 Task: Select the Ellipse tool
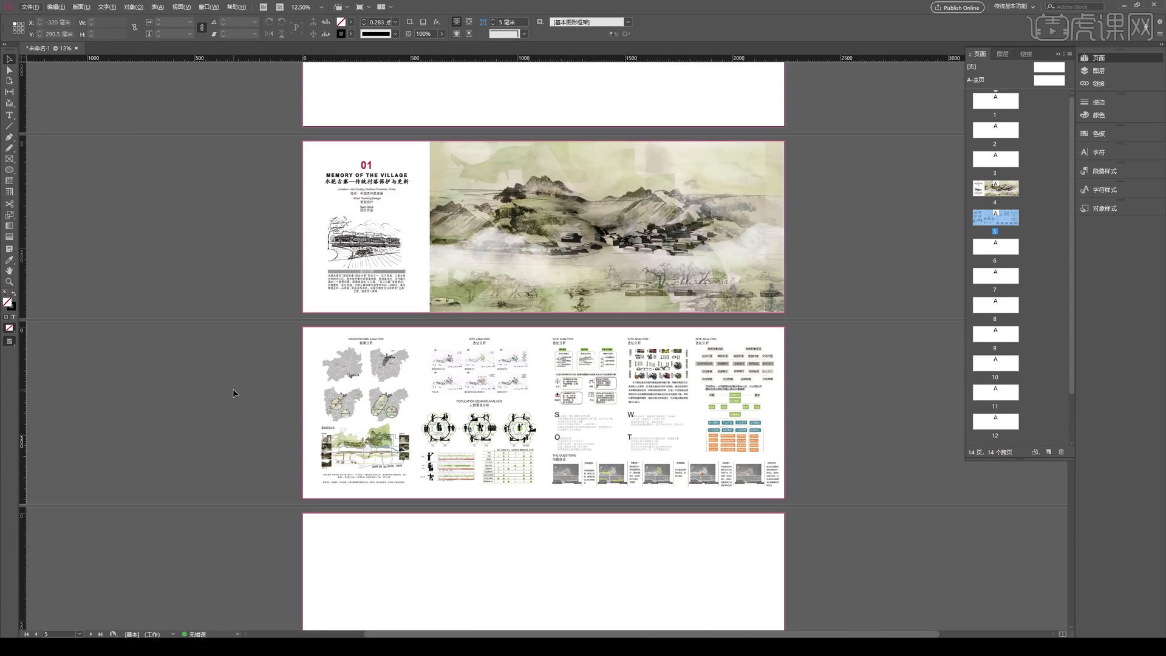pyautogui.click(x=9, y=170)
